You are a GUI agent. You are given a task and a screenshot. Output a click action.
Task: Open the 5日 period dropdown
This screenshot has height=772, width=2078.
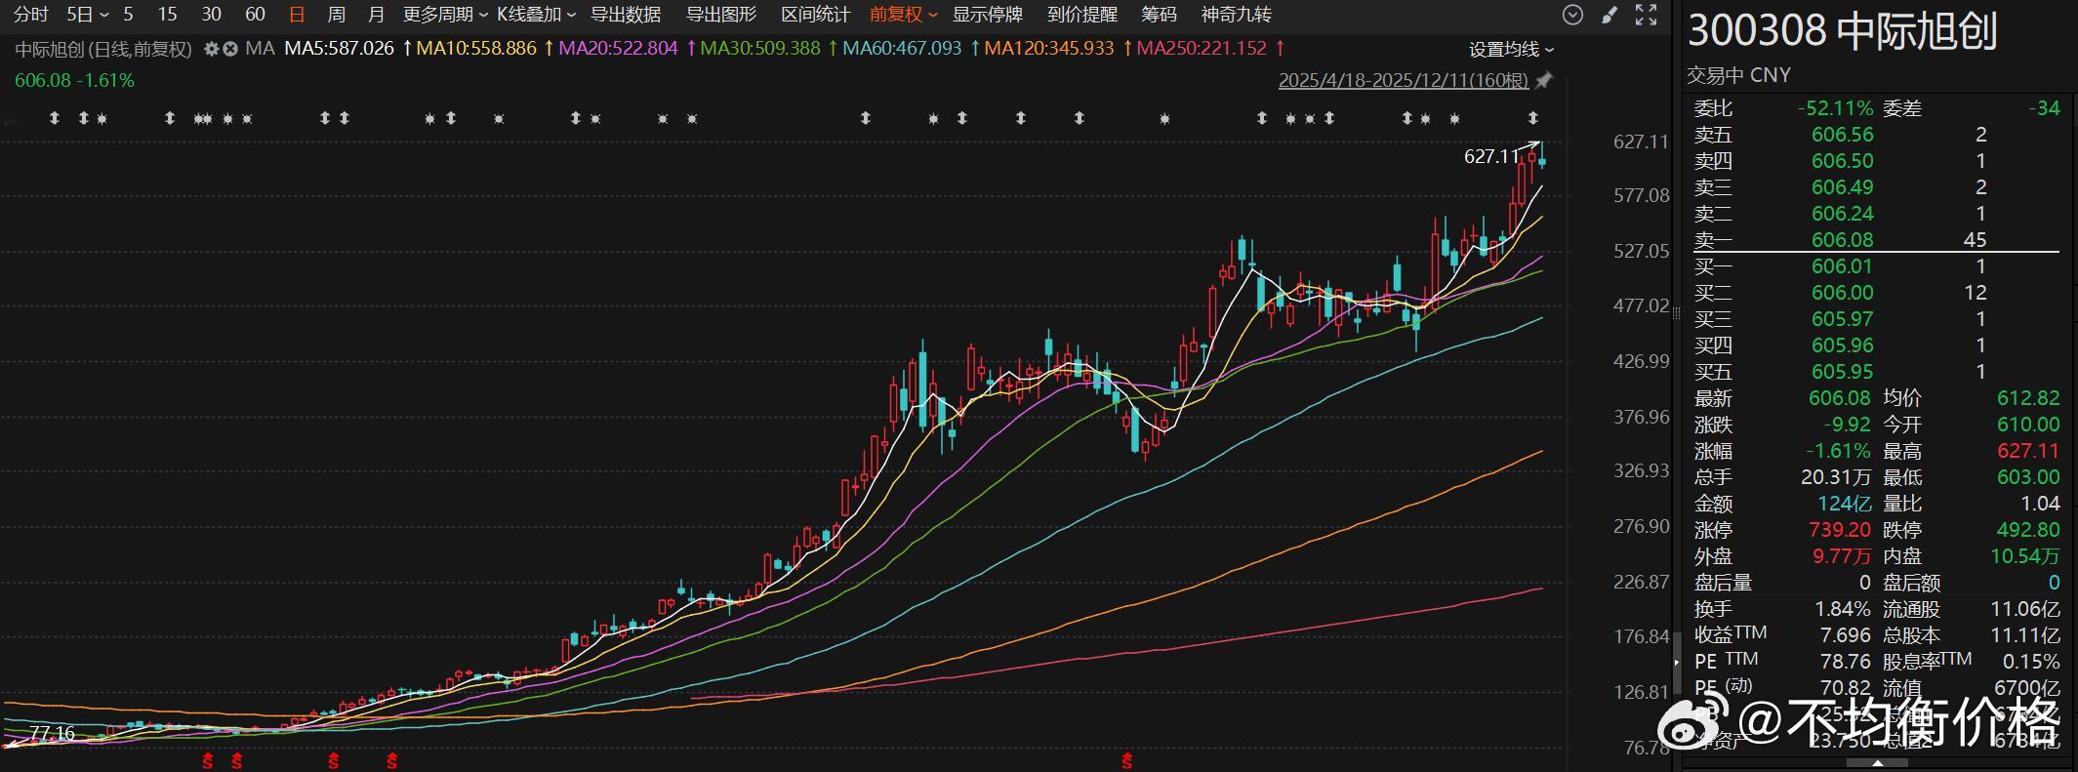[x=88, y=15]
